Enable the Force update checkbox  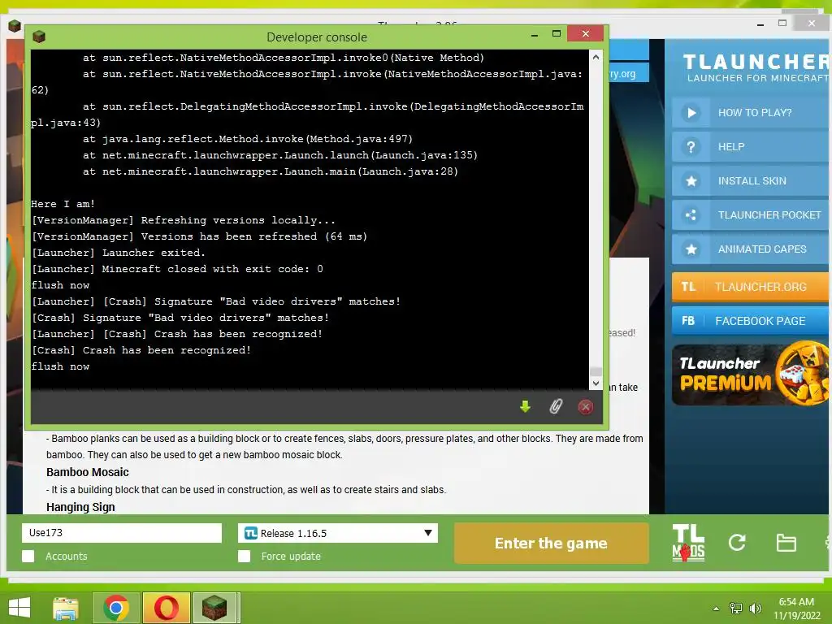click(x=244, y=556)
